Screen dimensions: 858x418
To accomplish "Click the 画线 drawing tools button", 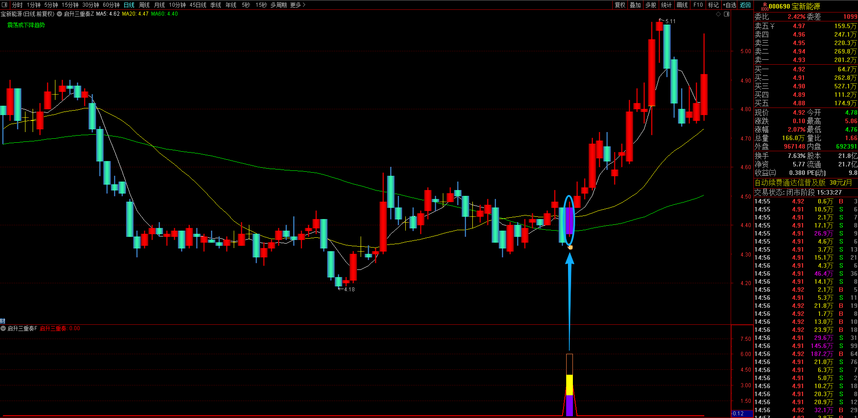I will (x=682, y=5).
